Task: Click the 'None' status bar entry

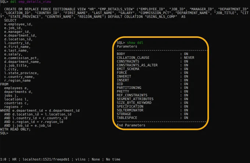Action: point(96,159)
